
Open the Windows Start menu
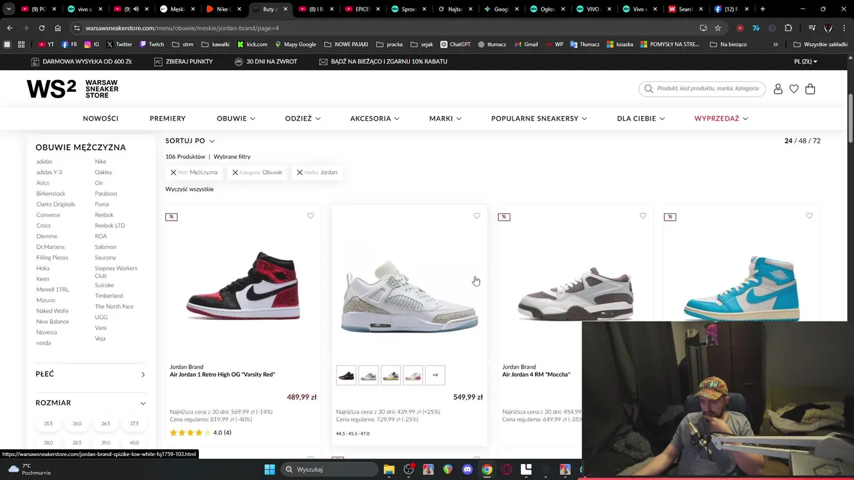(270, 469)
